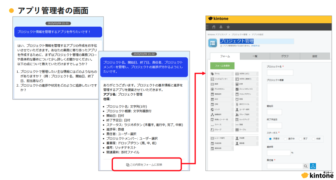Select the レコード番号 field in the palette

point(222,138)
